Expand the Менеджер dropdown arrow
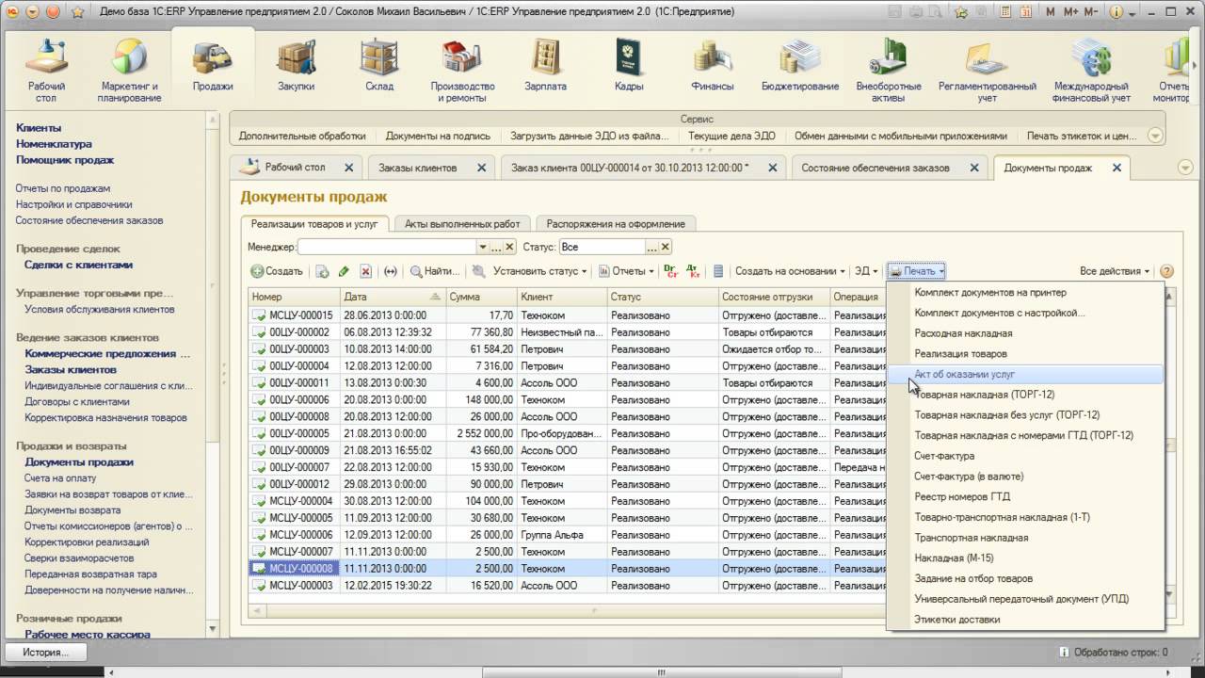 483,247
